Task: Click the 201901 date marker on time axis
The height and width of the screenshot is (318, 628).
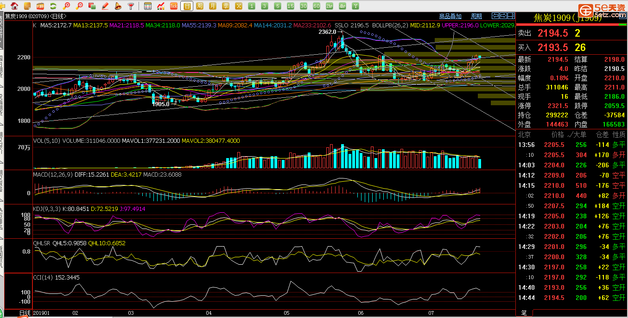Action: pos(42,313)
